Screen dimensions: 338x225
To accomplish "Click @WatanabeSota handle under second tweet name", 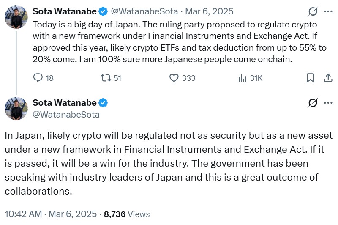I will (66, 114).
